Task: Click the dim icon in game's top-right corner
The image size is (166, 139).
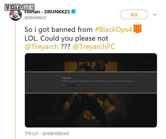Action: pyautogui.click(x=148, y=63)
